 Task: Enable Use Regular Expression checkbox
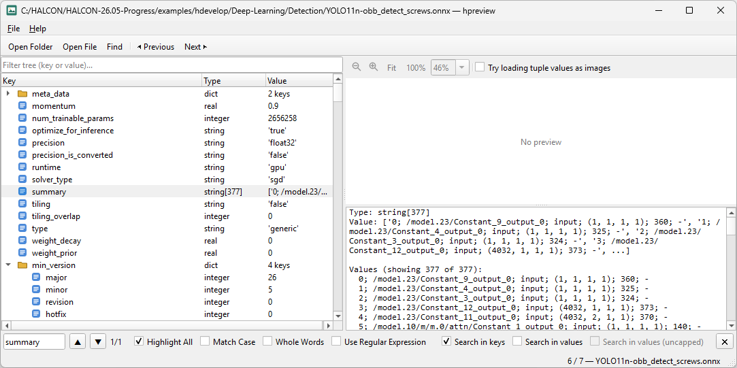[335, 341]
